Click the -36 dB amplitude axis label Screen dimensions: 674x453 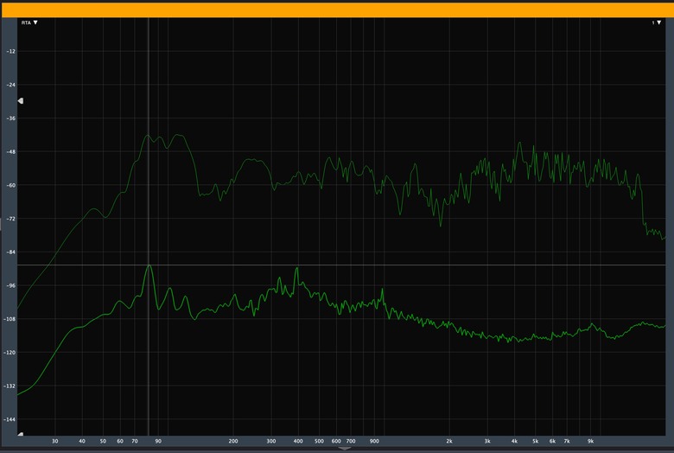10,118
